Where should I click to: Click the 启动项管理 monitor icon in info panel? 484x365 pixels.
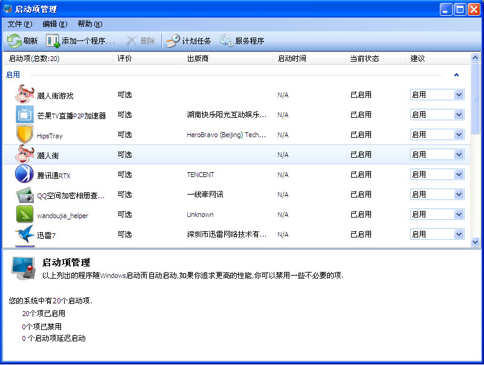pyautogui.click(x=23, y=268)
